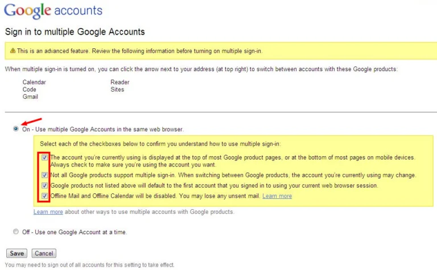Click the Gmail product text

pyautogui.click(x=30, y=97)
